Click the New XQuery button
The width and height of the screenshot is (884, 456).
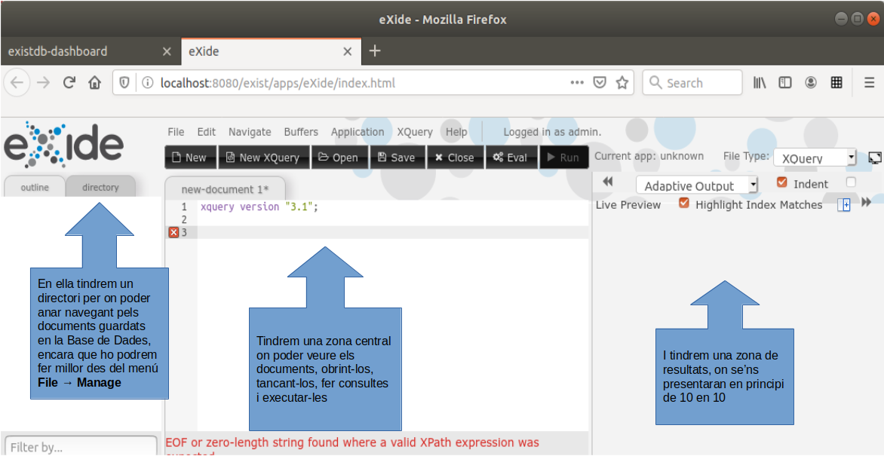(264, 158)
